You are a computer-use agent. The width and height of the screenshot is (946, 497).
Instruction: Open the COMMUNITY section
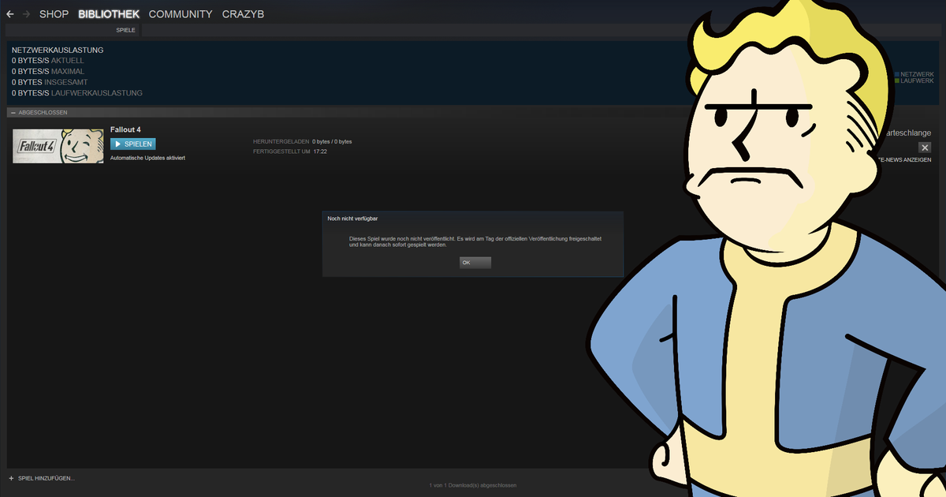(181, 14)
